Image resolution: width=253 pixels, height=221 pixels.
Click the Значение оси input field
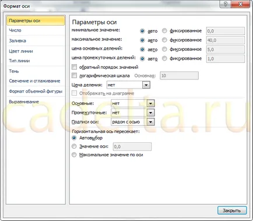pos(132,146)
